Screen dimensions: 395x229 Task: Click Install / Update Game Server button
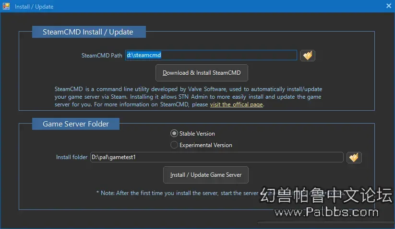tap(205, 175)
